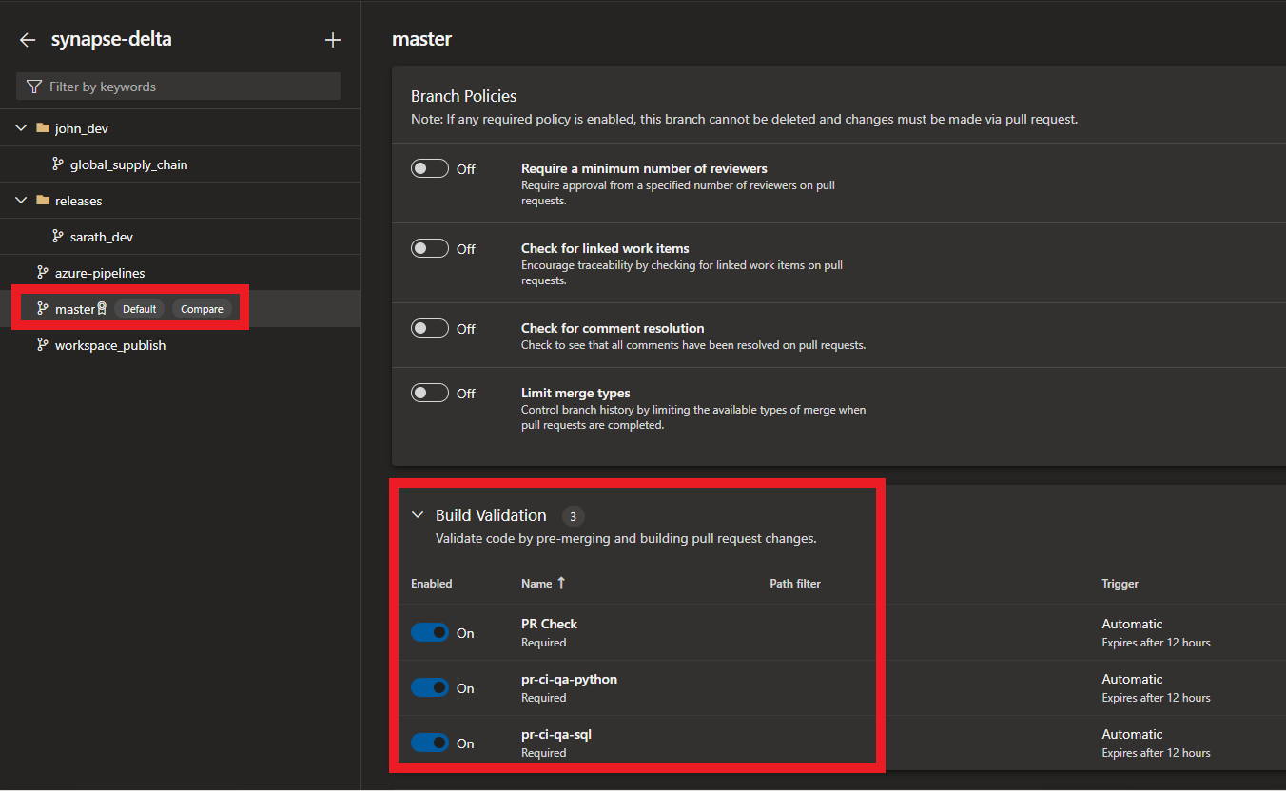Click the branch icon beside workspace_publish
Image resolution: width=1286 pixels, height=791 pixels.
tap(42, 345)
